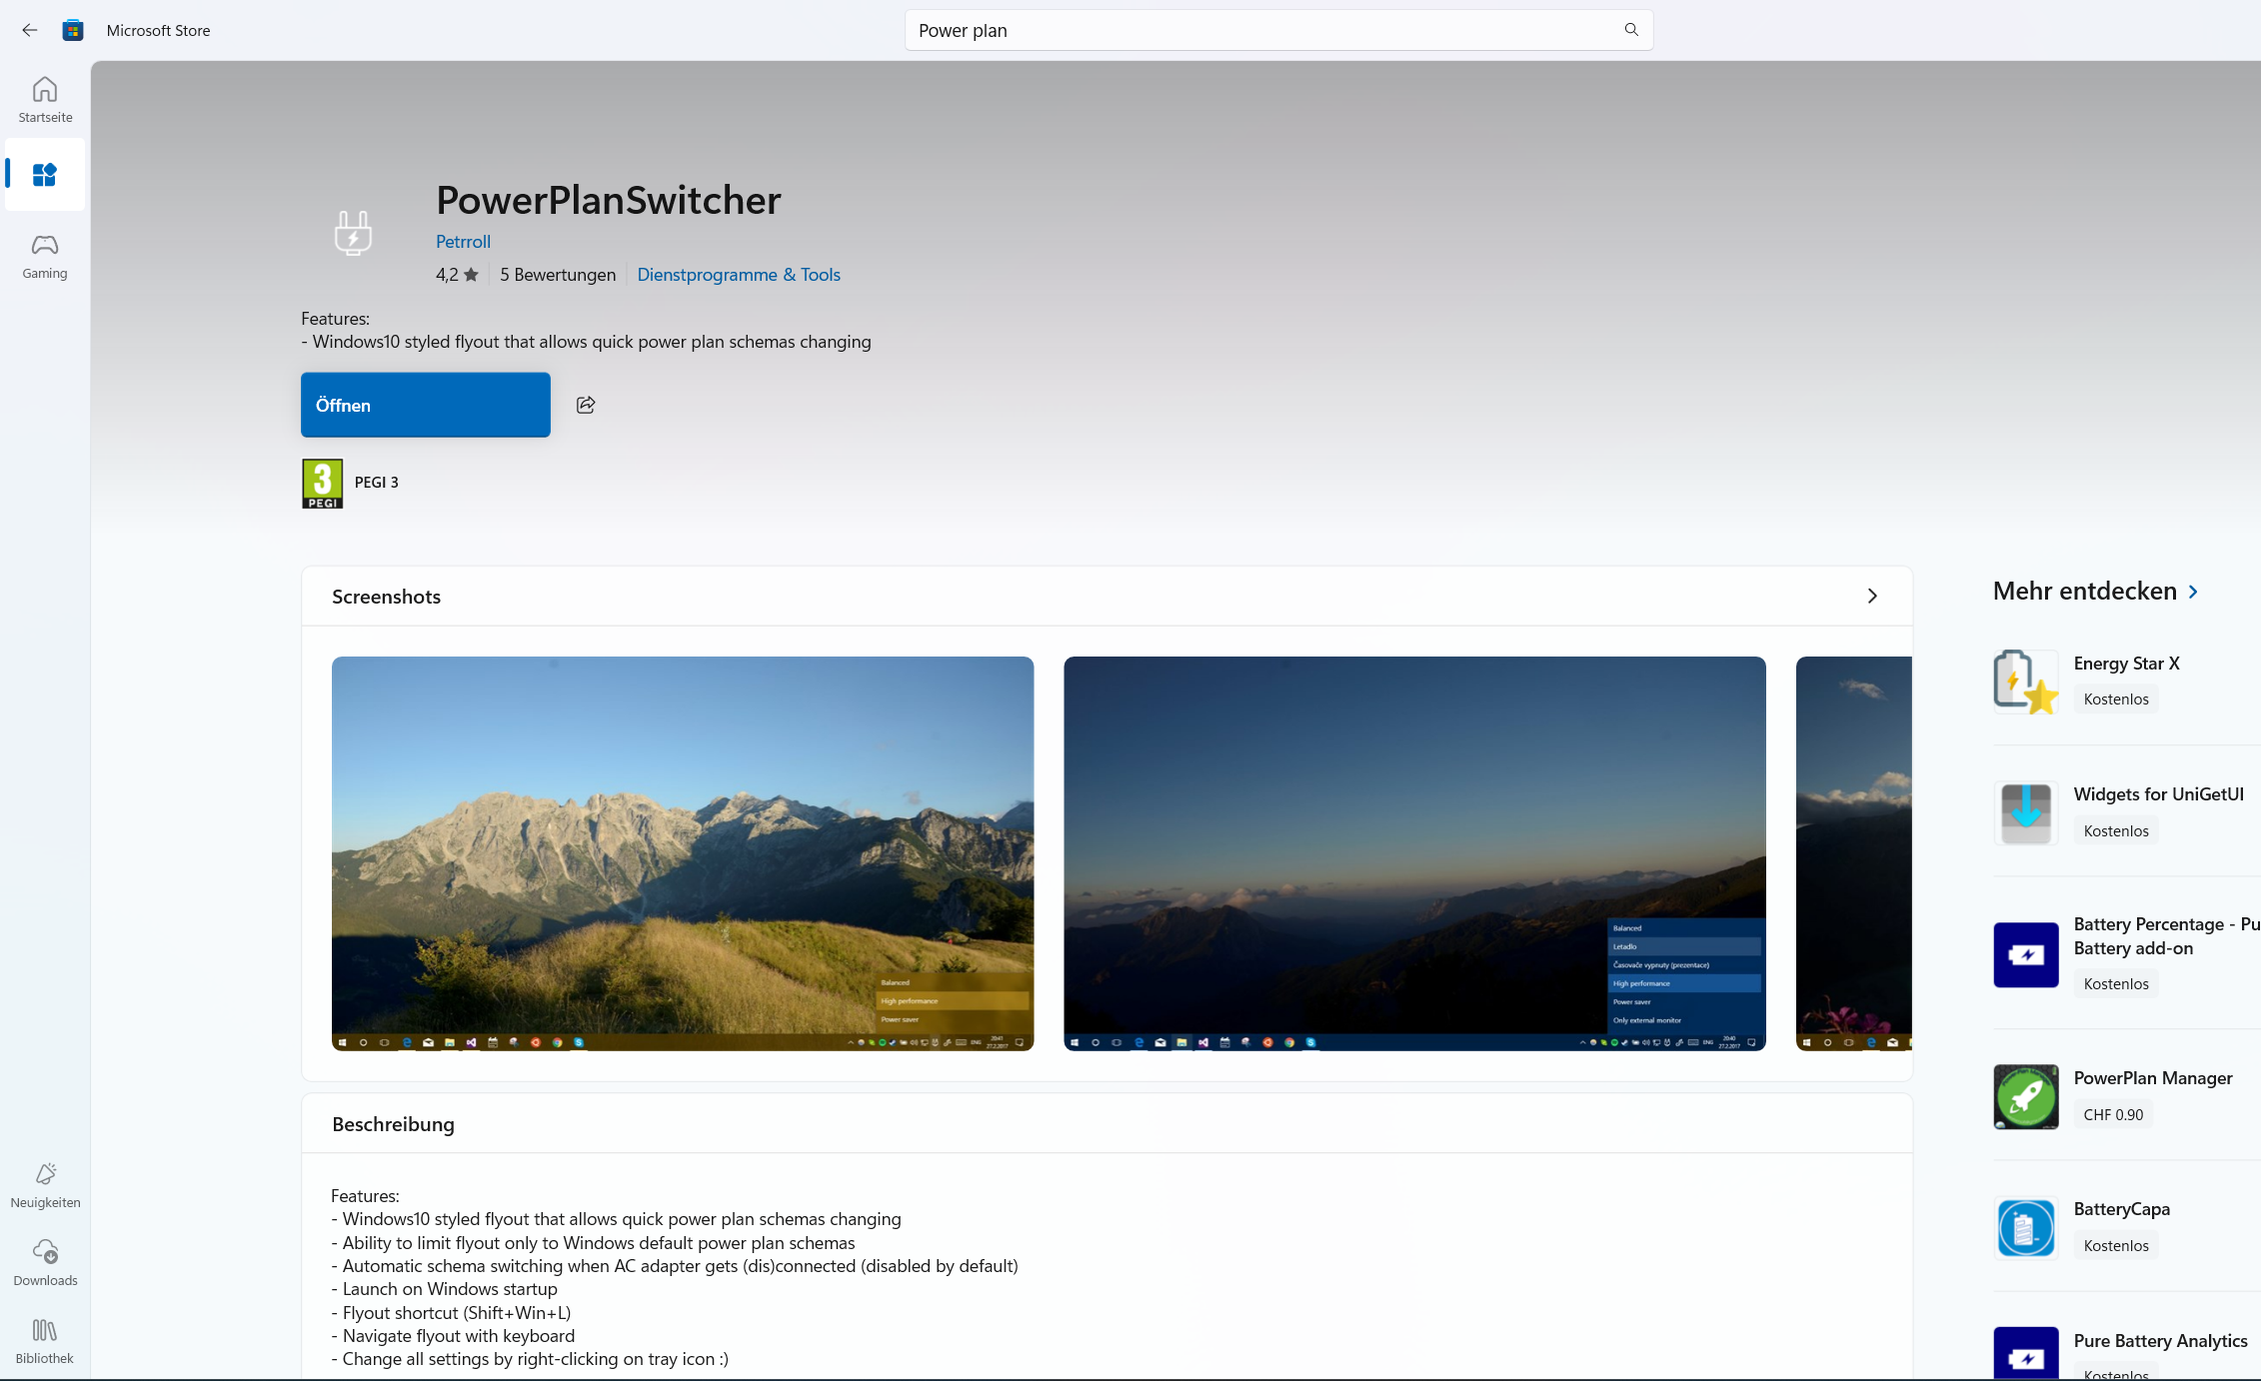Expand Mehr entdecken with the chevron
Viewport: 2261px width, 1381px height.
click(2193, 592)
